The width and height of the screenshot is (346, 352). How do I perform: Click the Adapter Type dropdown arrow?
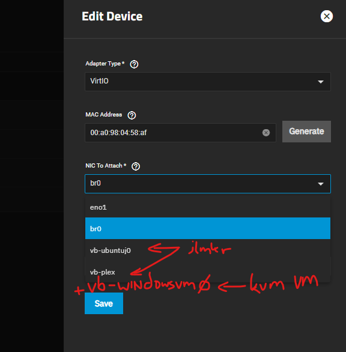coord(321,82)
